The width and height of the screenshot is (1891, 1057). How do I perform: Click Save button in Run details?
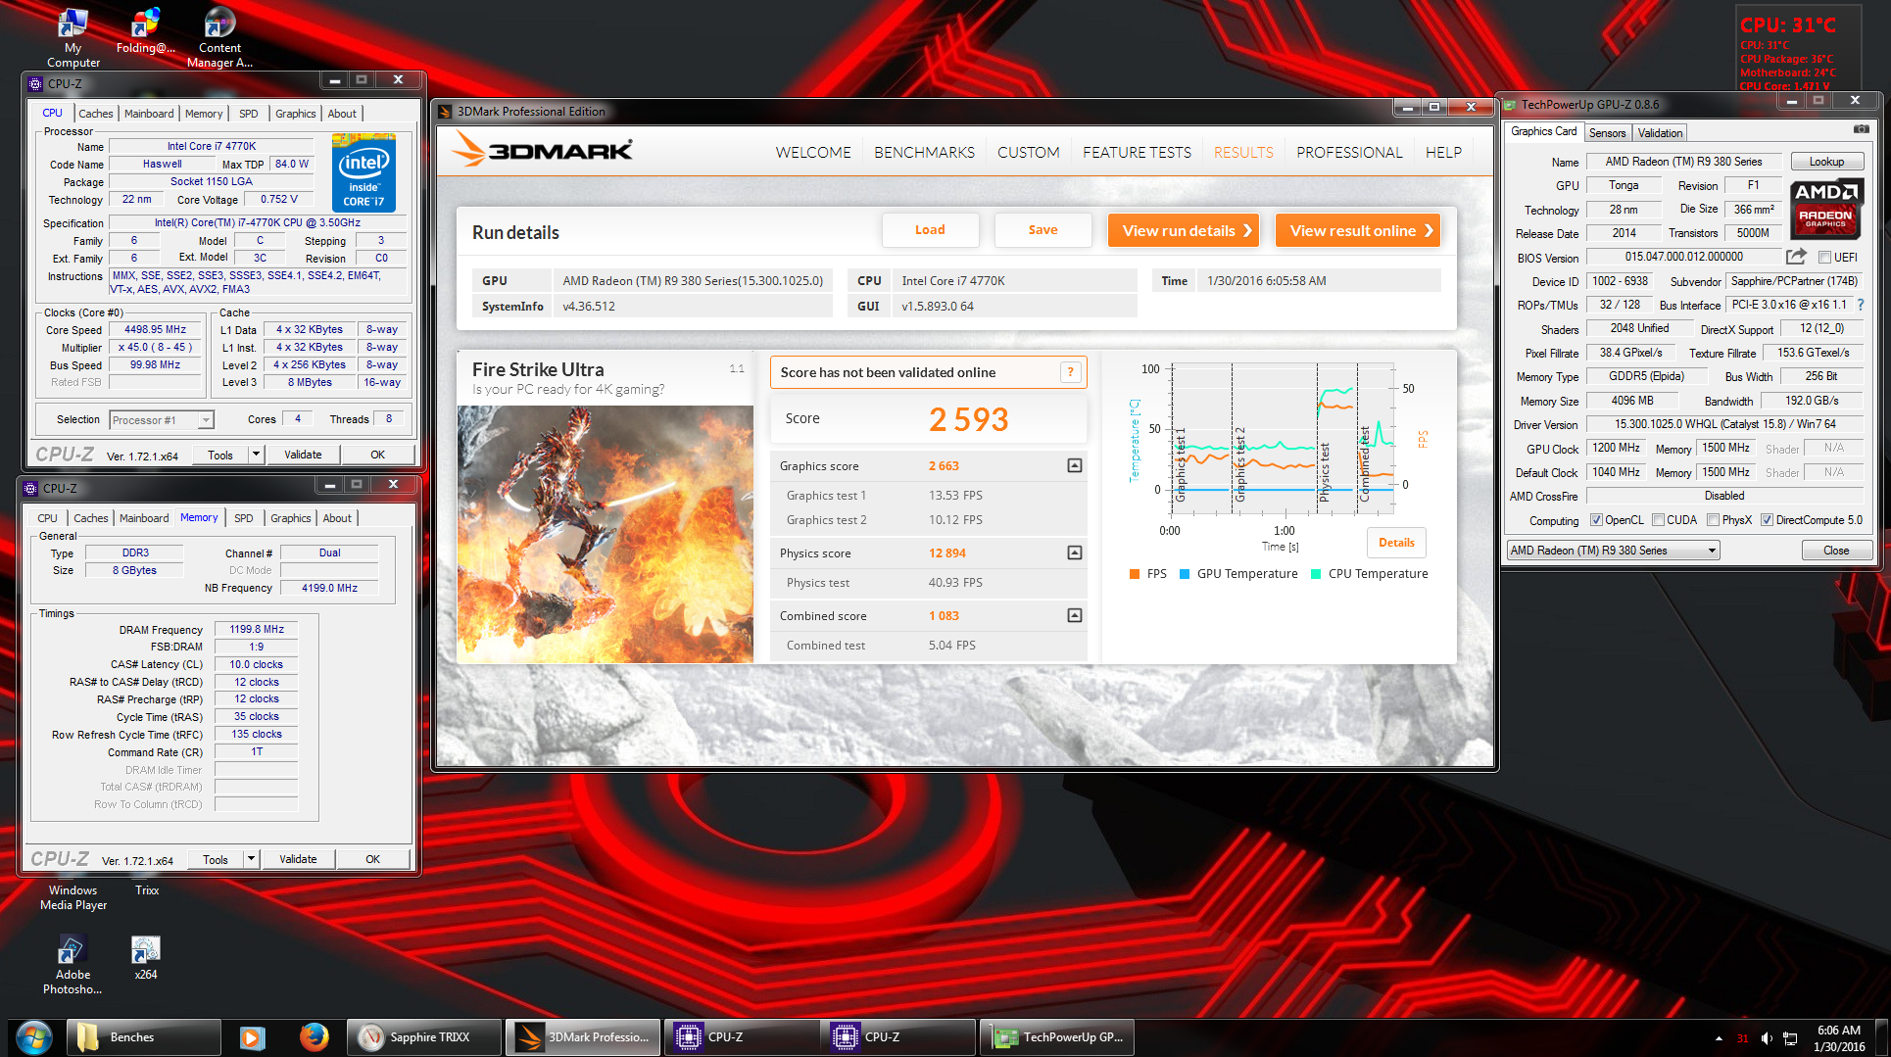1042,230
